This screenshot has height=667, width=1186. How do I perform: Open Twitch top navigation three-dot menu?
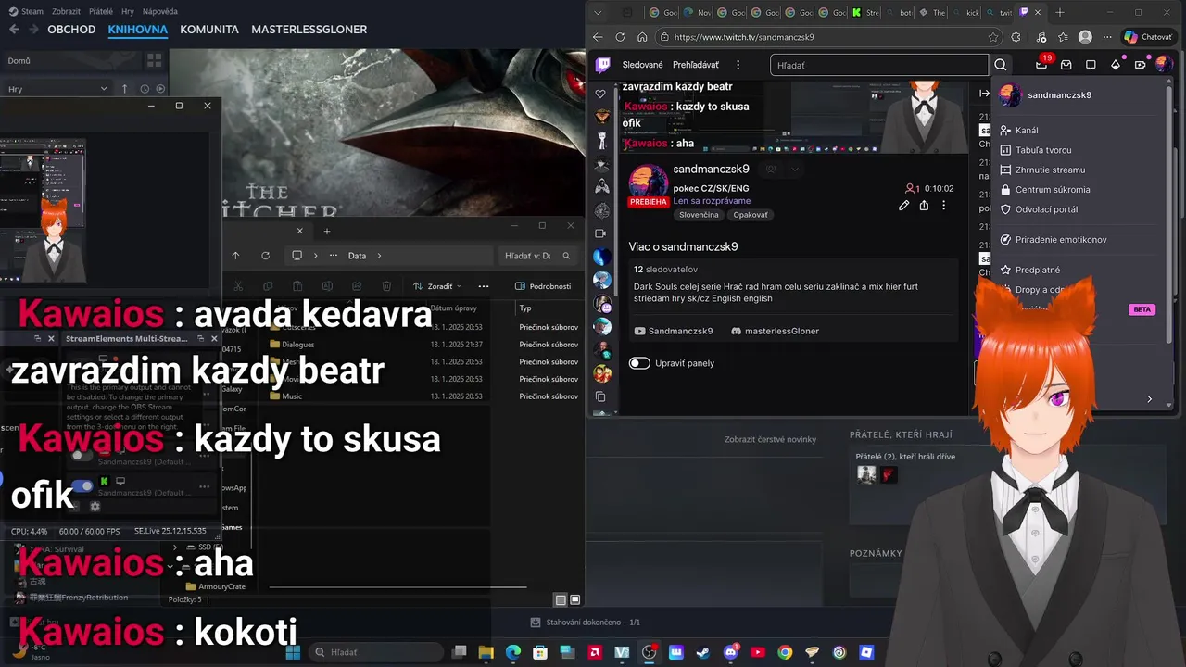[738, 65]
